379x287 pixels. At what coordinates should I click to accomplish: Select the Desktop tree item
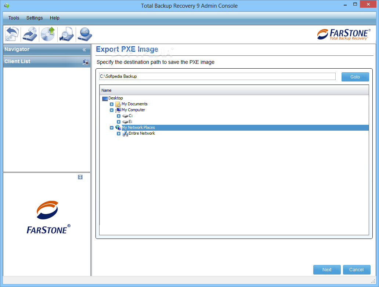[x=116, y=98]
